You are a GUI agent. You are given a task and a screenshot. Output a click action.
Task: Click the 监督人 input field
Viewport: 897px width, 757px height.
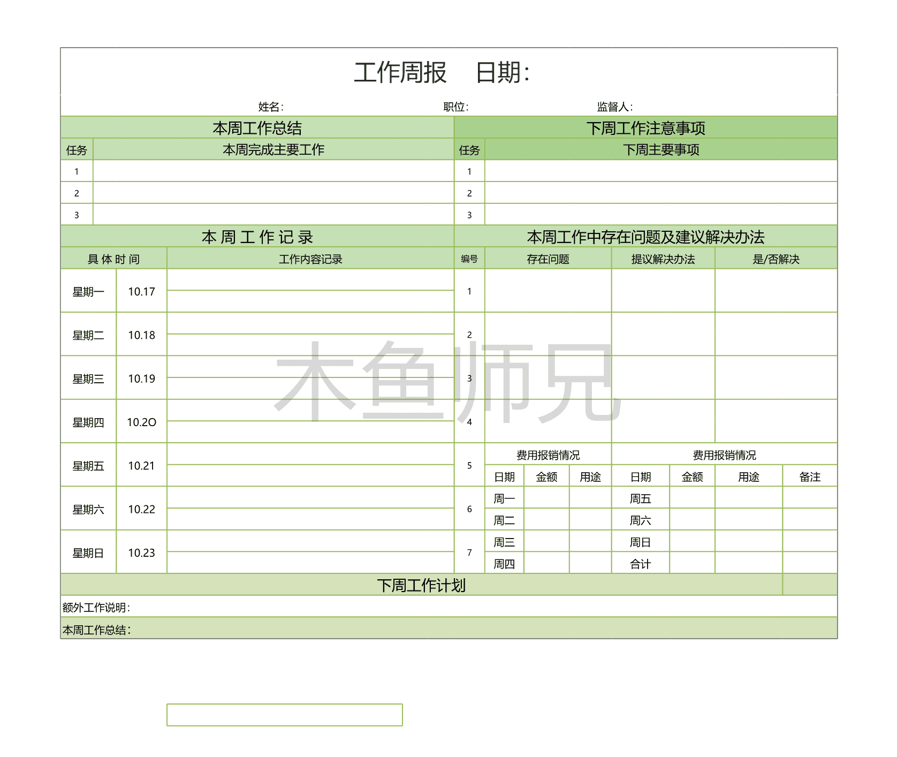[x=685, y=105]
